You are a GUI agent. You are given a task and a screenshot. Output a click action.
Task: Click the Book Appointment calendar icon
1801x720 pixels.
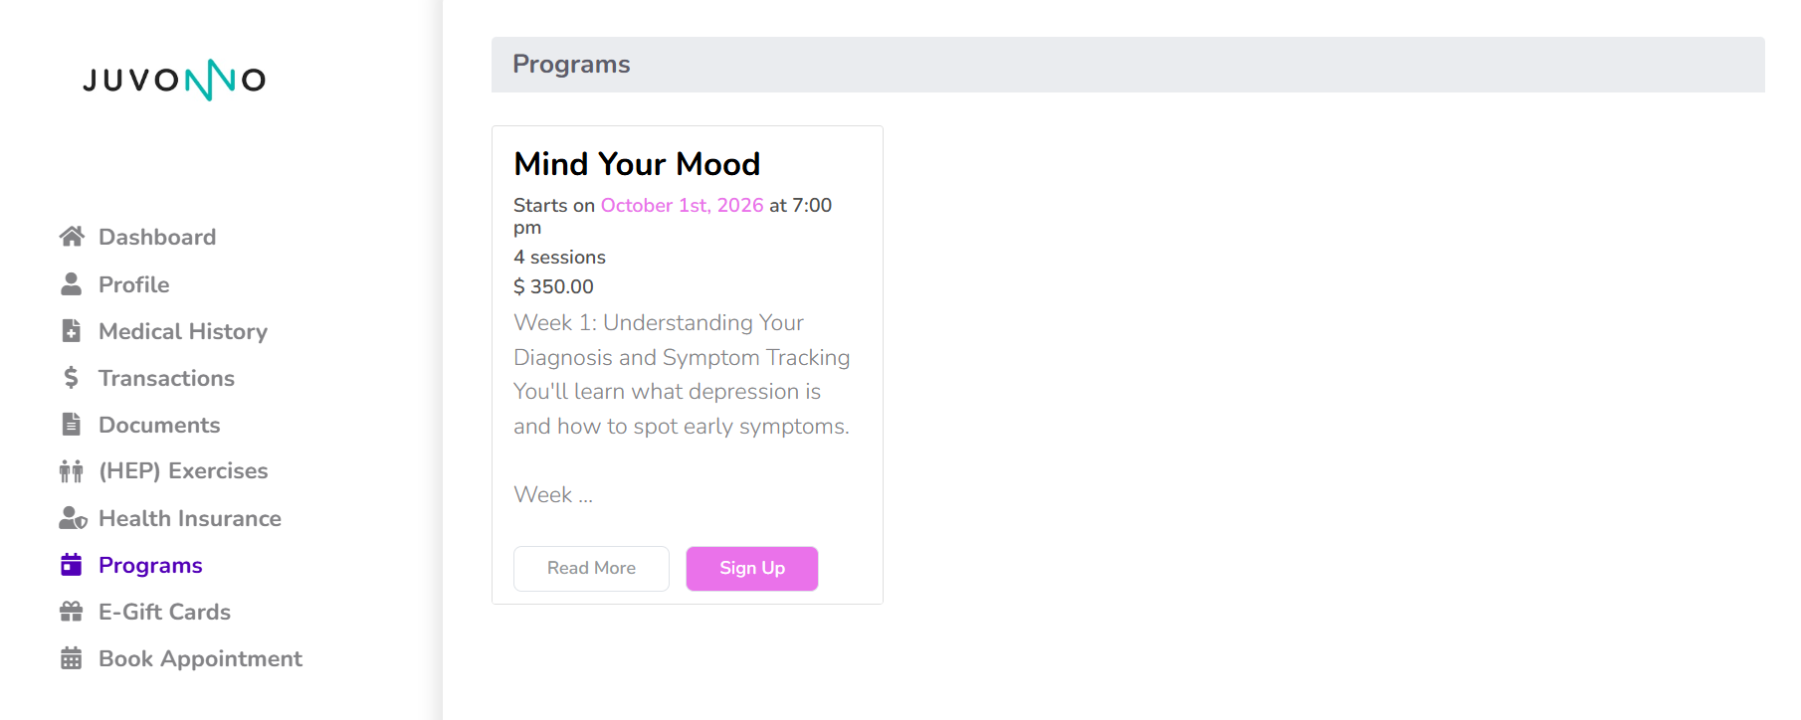(72, 658)
